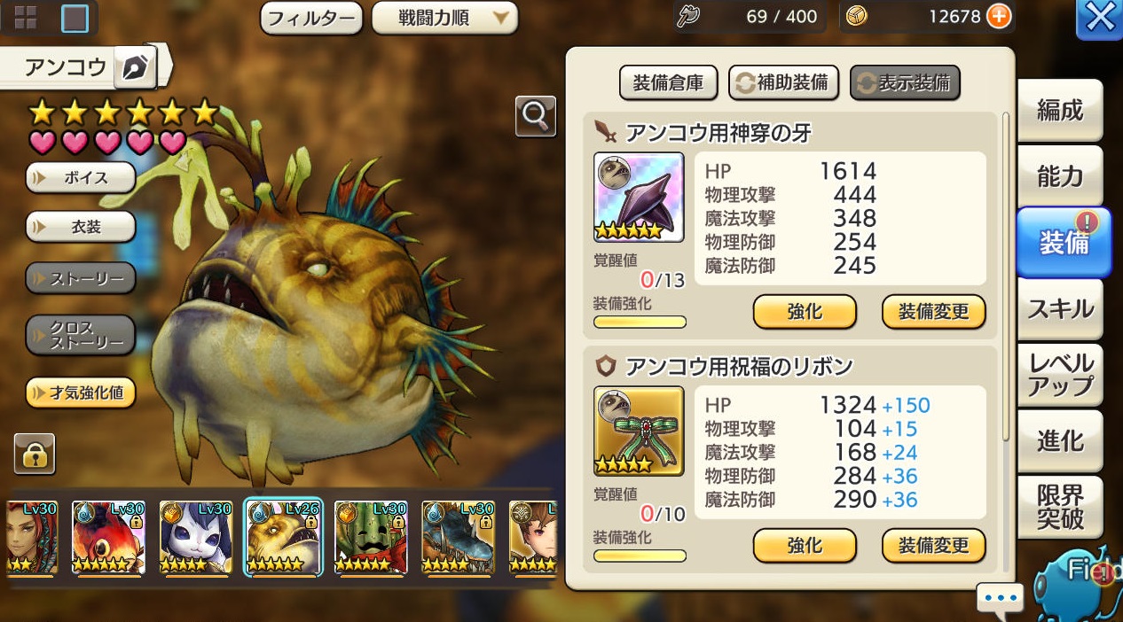Click the equipment panel scrollbar
The height and width of the screenshot is (622, 1123).
pyautogui.click(x=1005, y=275)
